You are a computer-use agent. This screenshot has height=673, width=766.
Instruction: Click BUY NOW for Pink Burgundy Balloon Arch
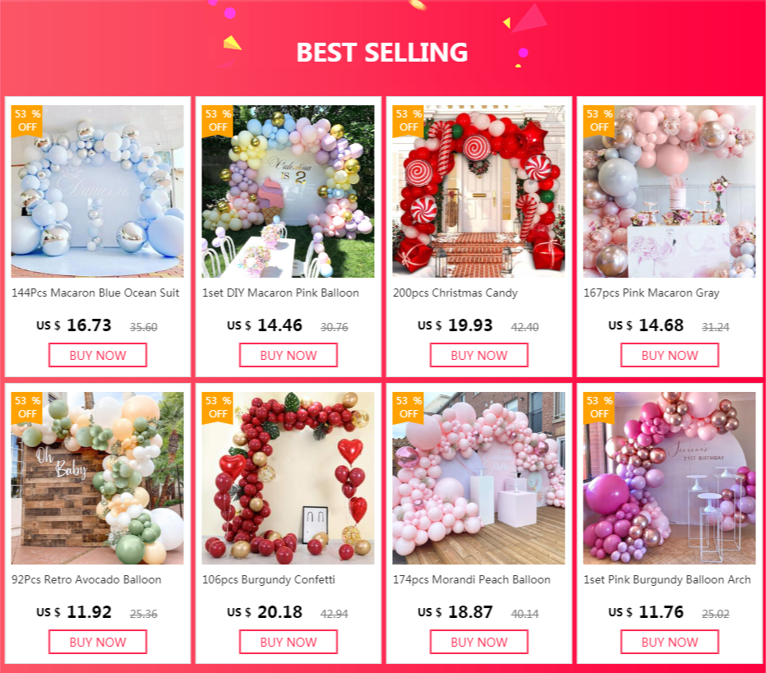(x=669, y=642)
